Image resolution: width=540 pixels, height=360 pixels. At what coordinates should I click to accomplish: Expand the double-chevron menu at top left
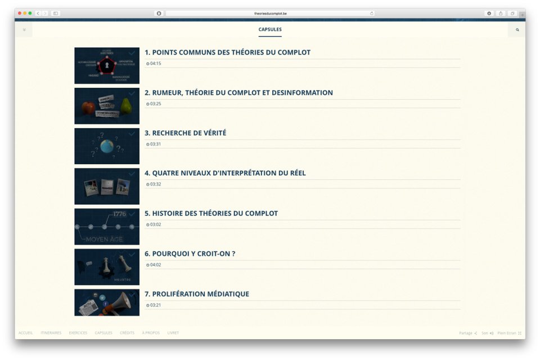[x=24, y=30]
